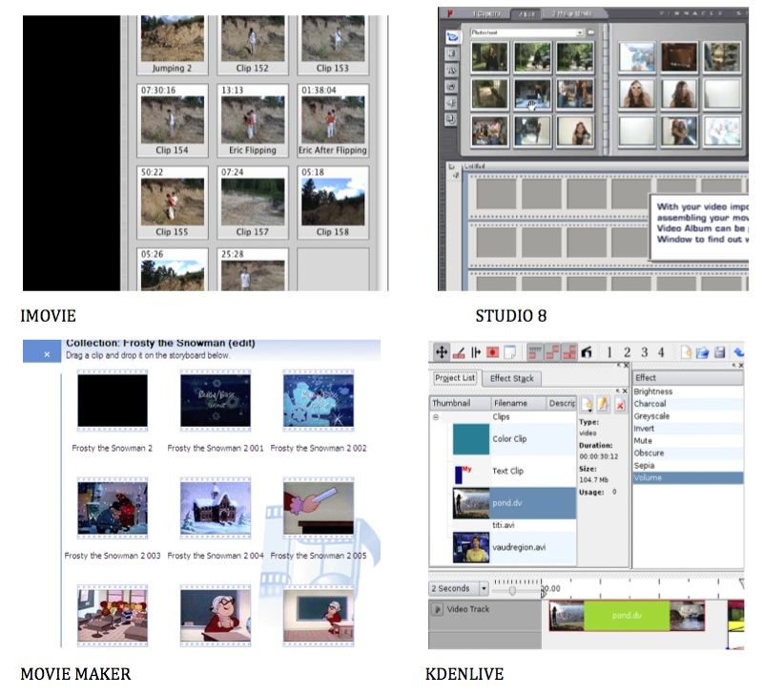Switch to the Effect Stack tab

(x=511, y=379)
